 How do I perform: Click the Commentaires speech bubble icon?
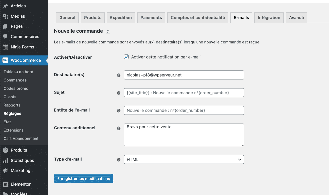5,36
